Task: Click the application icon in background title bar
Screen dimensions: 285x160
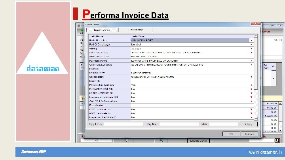Action: [x=79, y=26]
